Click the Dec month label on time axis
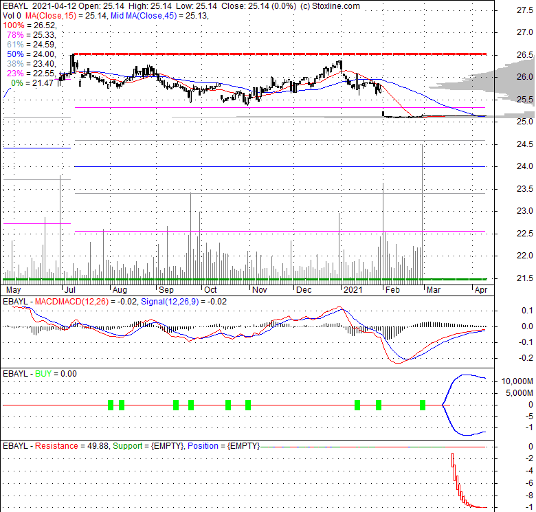 tap(304, 290)
